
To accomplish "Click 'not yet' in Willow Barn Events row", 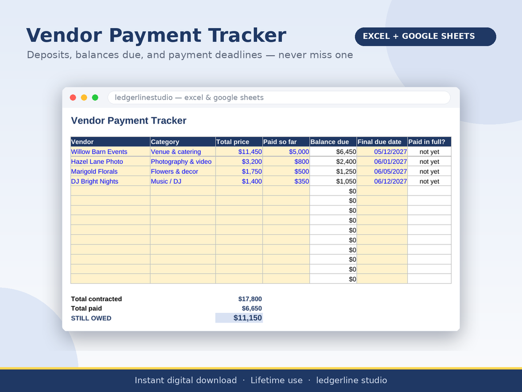I will [429, 152].
